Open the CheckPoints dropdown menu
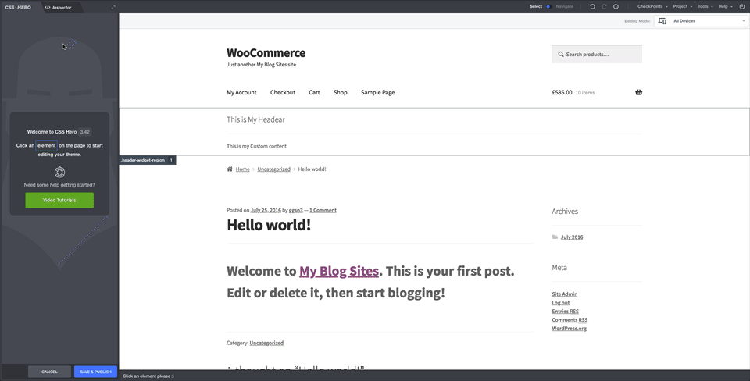Viewport: 750px width, 381px height. [652, 7]
